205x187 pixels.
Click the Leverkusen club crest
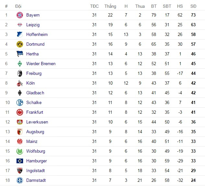(20, 122)
